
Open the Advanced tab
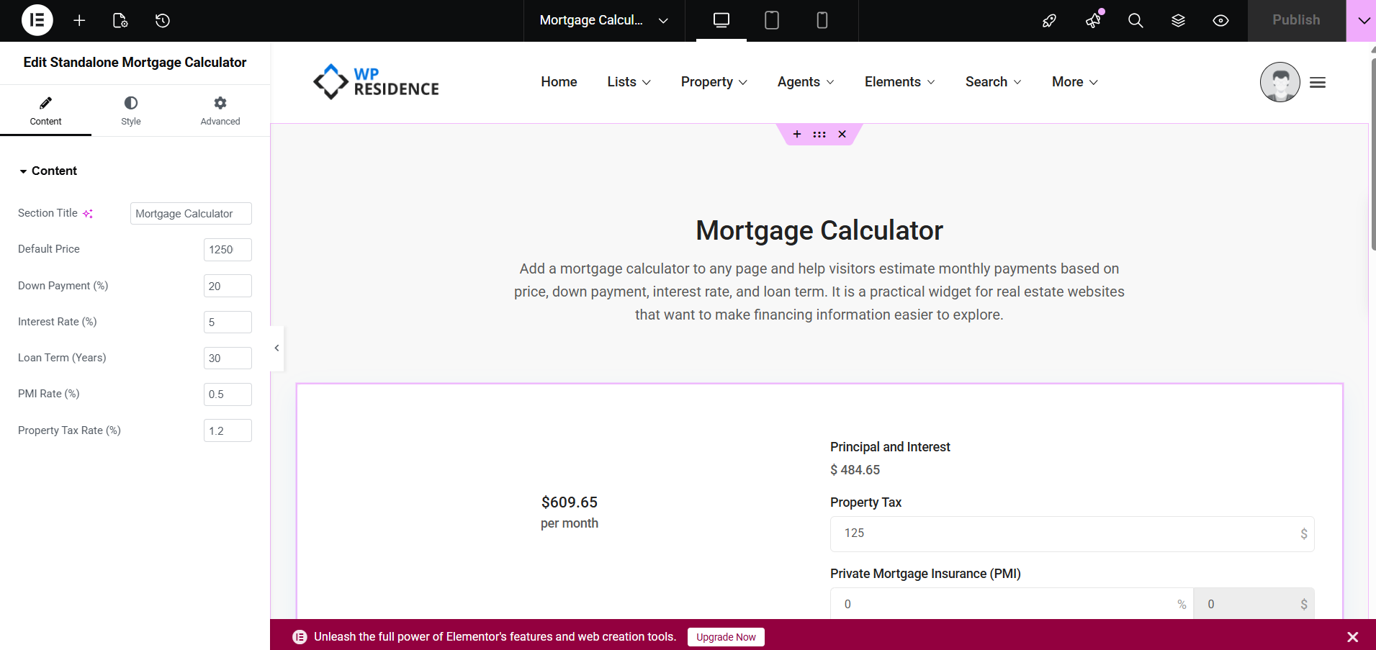pos(220,111)
